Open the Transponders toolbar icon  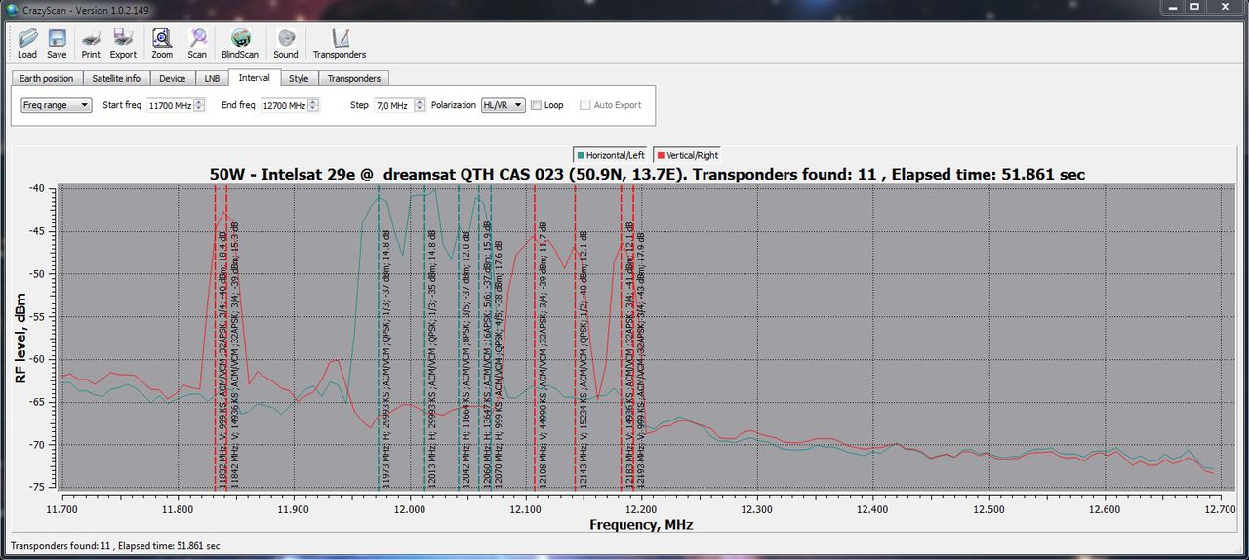coord(340,41)
